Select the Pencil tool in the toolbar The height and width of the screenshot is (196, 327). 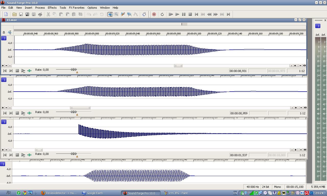coord(123,14)
